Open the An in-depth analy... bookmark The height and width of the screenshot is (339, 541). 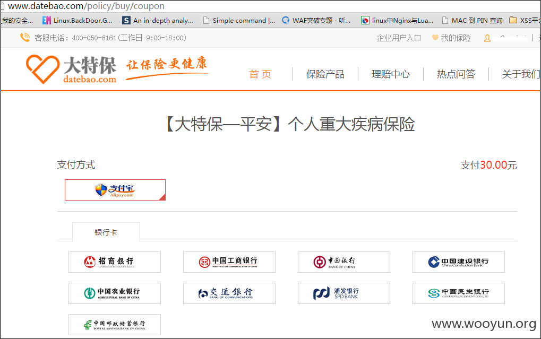pos(158,20)
